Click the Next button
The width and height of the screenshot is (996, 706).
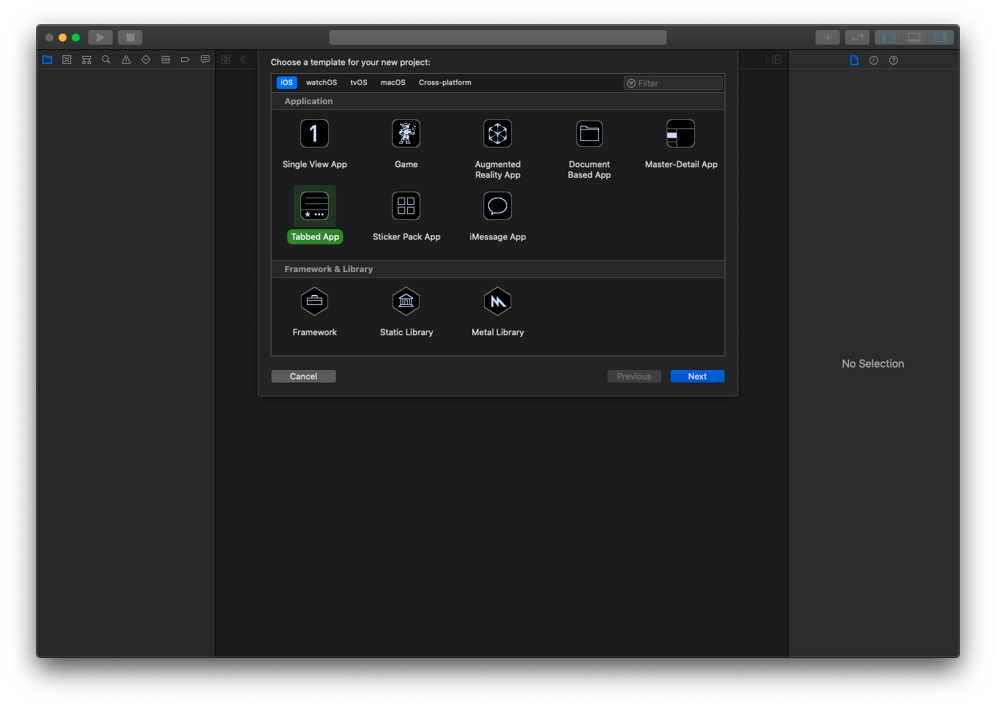click(697, 376)
